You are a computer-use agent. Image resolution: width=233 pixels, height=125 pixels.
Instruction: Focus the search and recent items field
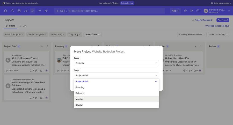pos(114,11)
